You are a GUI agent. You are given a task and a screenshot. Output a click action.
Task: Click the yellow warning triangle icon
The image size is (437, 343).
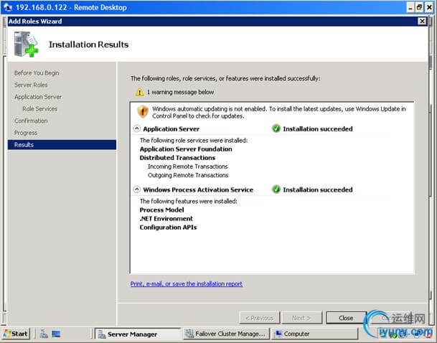pyautogui.click(x=139, y=92)
